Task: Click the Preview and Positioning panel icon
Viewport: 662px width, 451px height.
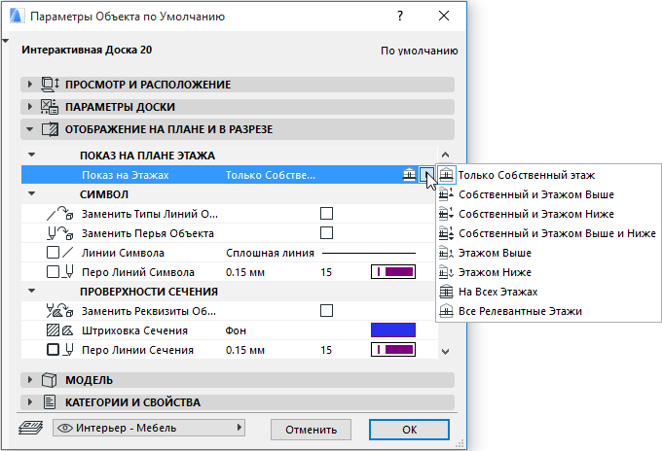Action: click(x=50, y=85)
